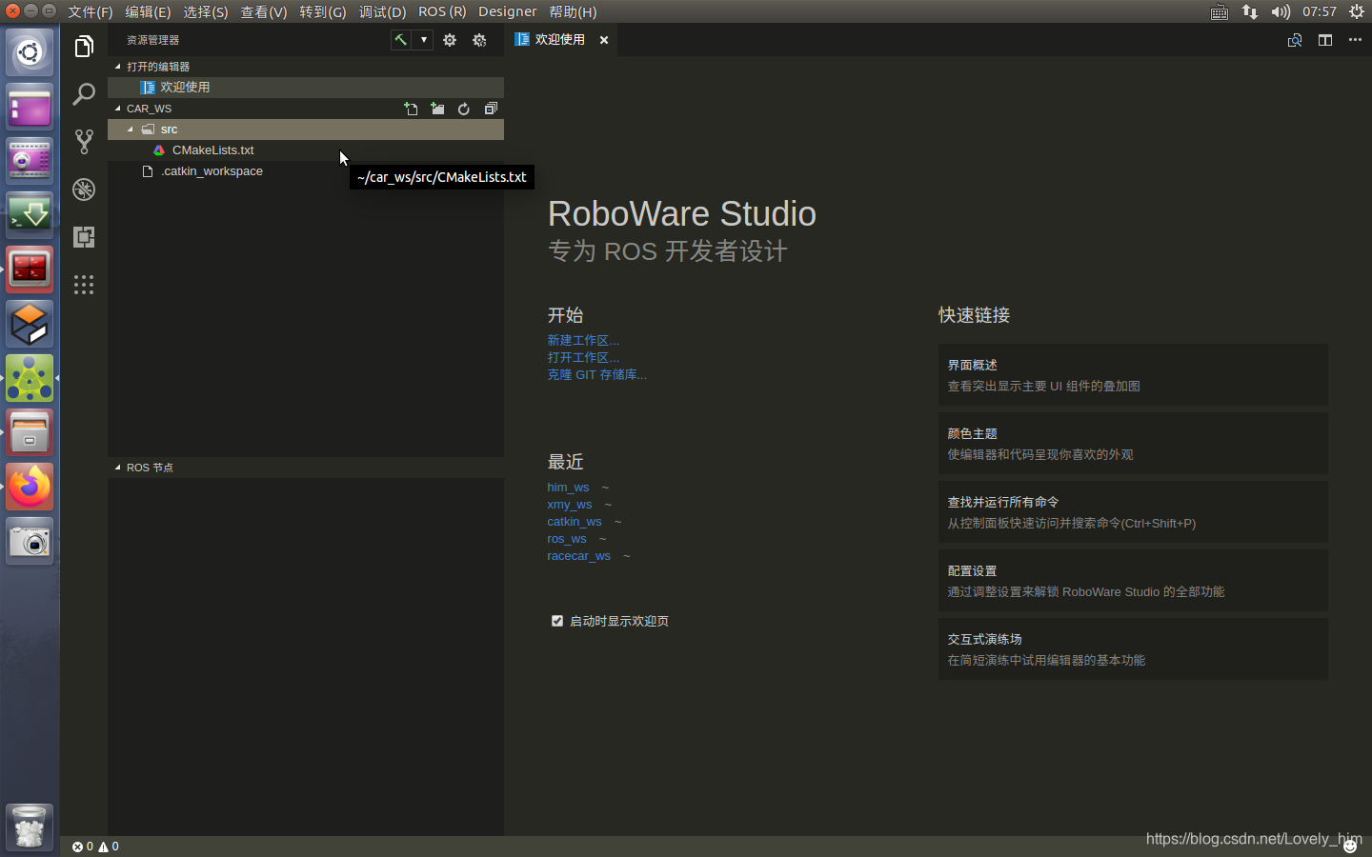Open the 选择(S) menu
1372x857 pixels.
pyautogui.click(x=205, y=11)
